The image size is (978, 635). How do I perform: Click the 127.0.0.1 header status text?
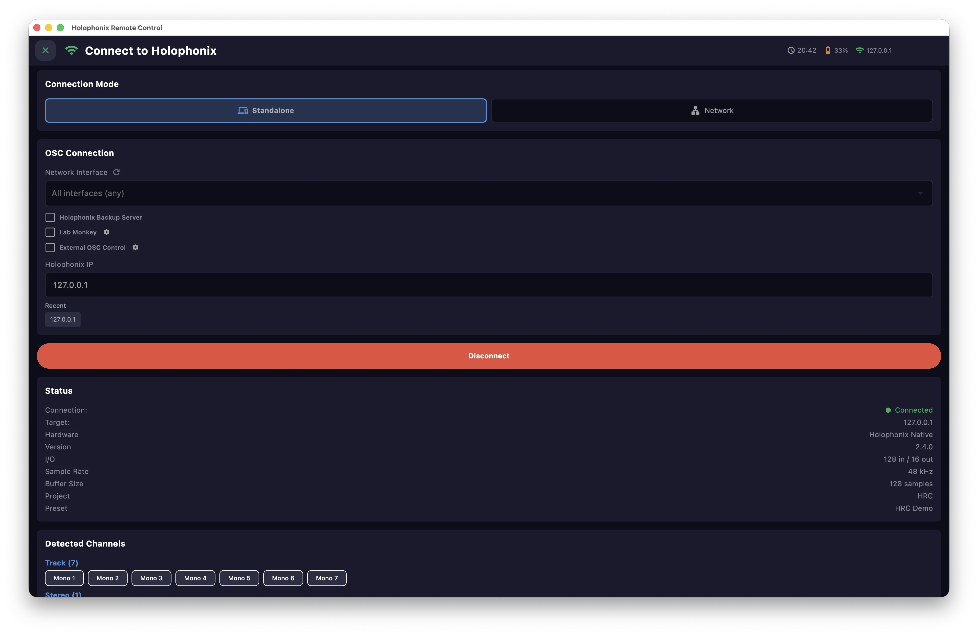[879, 51]
